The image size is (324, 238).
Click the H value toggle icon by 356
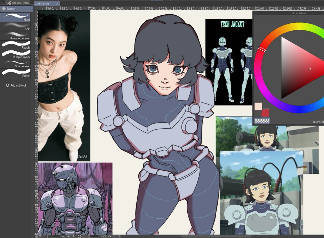[314, 122]
